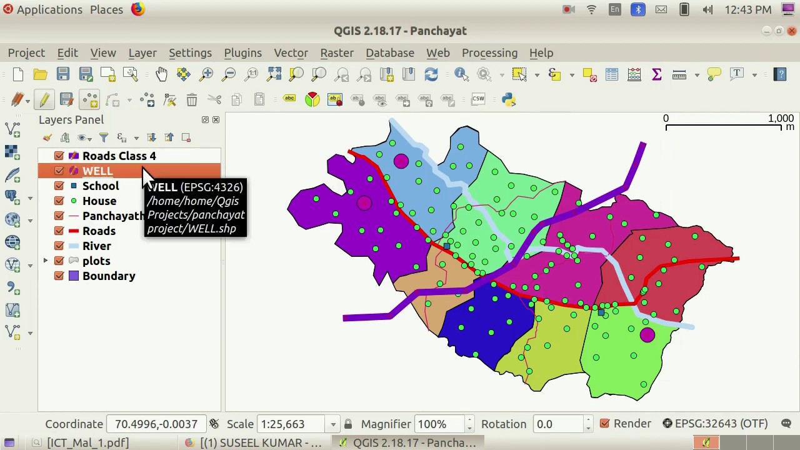Toggle the plots layer checkbox
The image size is (800, 450).
[x=59, y=261]
